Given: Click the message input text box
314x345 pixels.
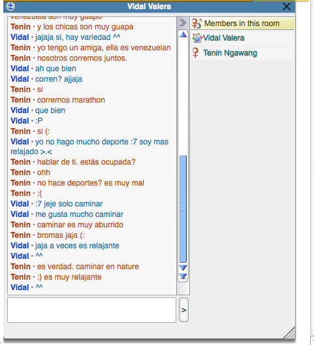Looking at the screenshot, I should click(91, 310).
